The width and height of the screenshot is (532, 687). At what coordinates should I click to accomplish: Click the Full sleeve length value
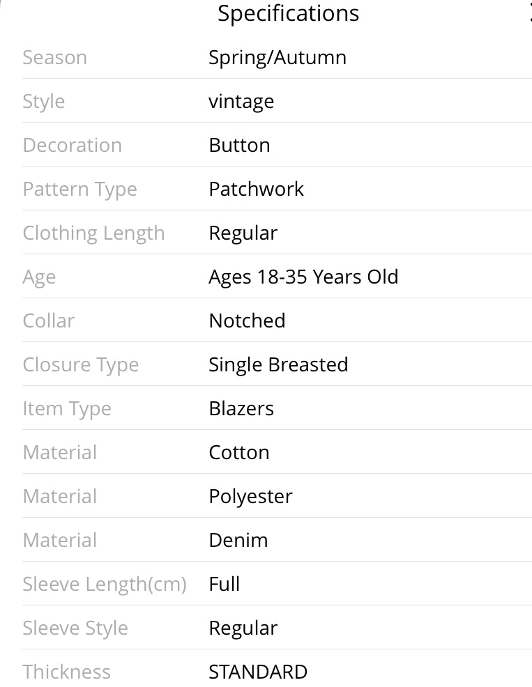[224, 584]
